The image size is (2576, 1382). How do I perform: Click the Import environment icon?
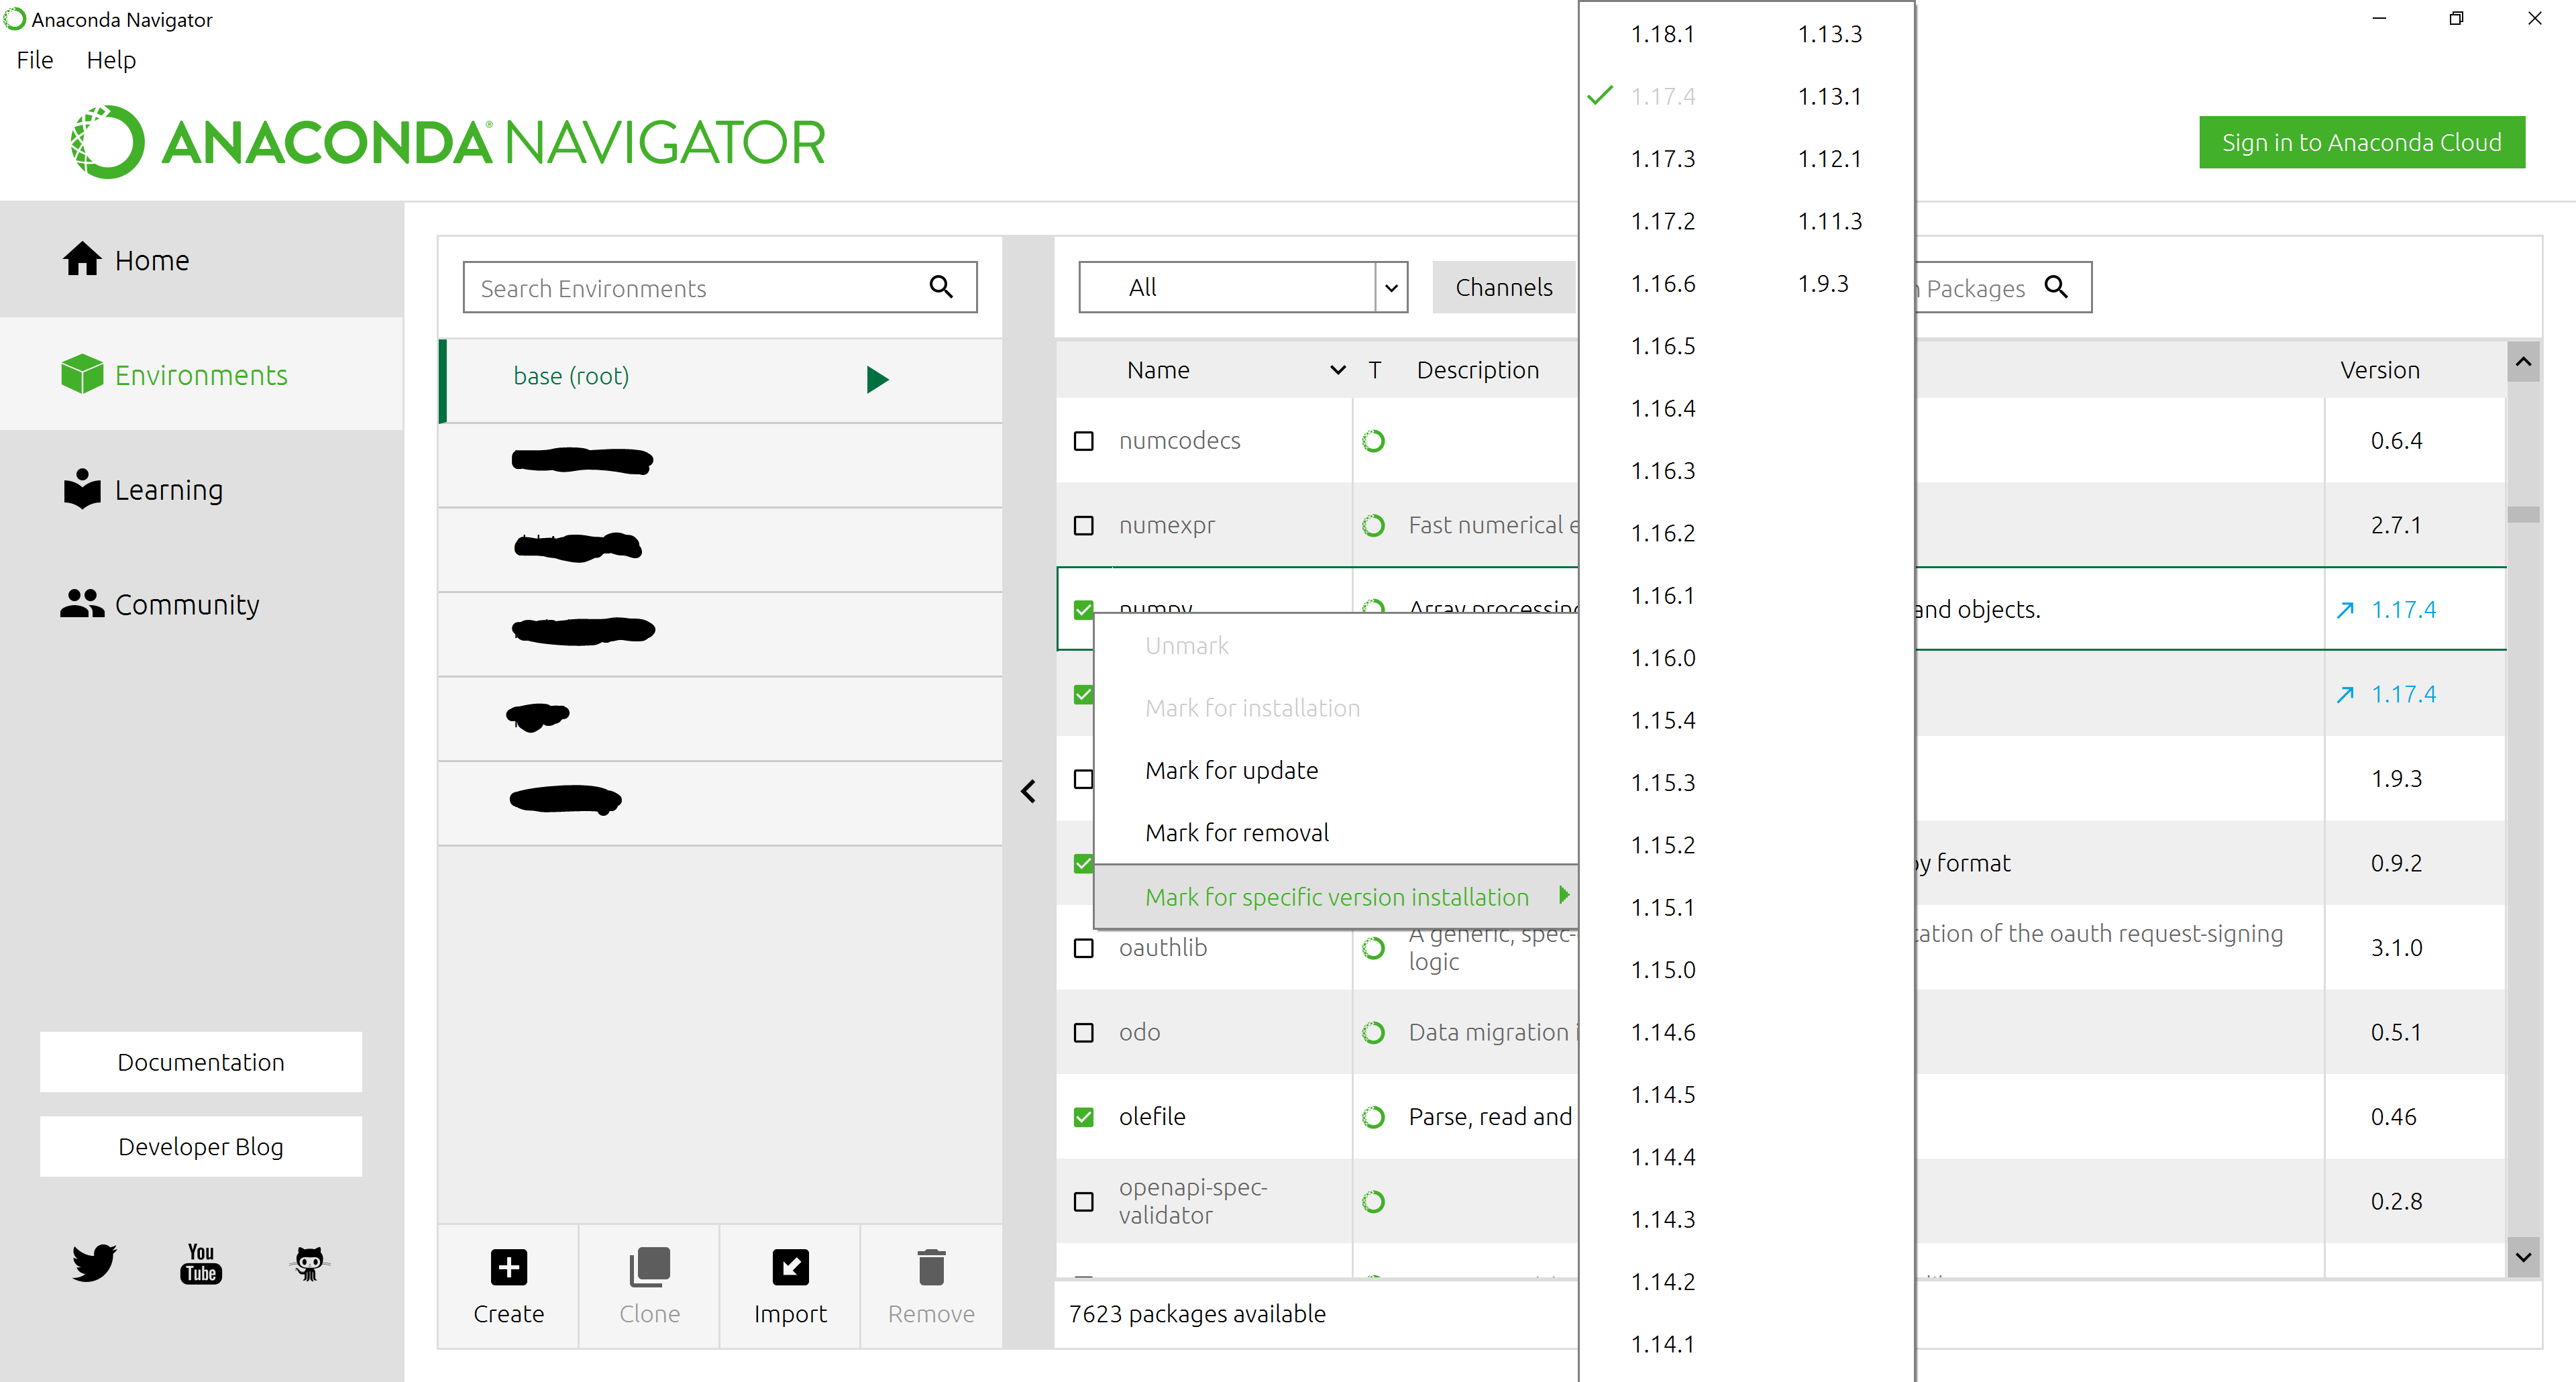[x=790, y=1268]
